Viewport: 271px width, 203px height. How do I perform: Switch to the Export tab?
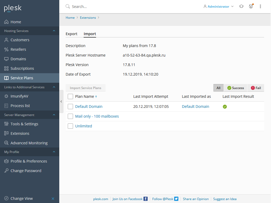(71, 34)
